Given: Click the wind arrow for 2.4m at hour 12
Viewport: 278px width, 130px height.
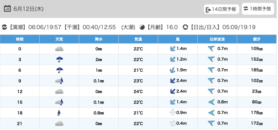Looking at the screenshot, I should coord(172,91).
